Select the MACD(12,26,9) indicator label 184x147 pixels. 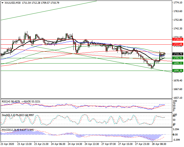point(11,130)
